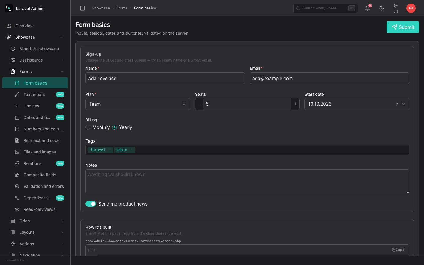
Task: Toggle the Send me product news switch
Action: click(x=91, y=204)
